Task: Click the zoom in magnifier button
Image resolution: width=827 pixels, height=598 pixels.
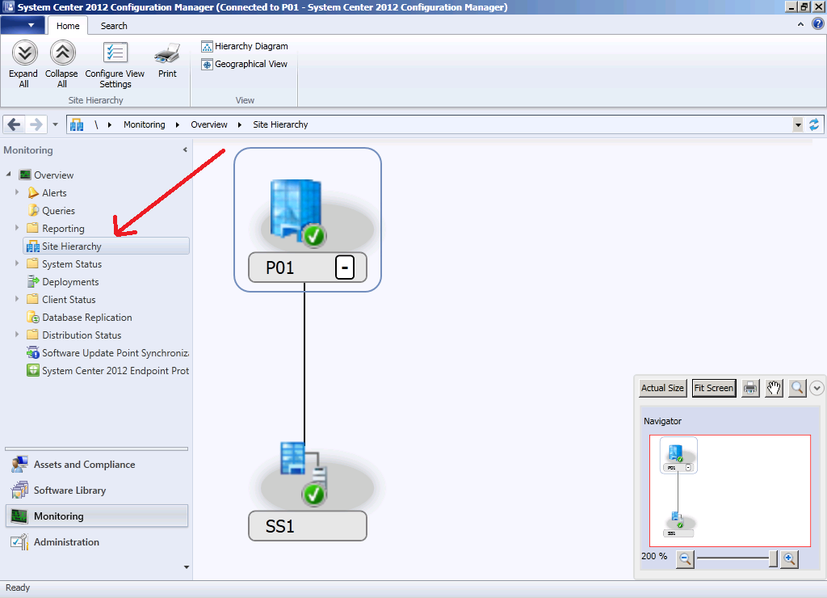Action: (x=789, y=559)
